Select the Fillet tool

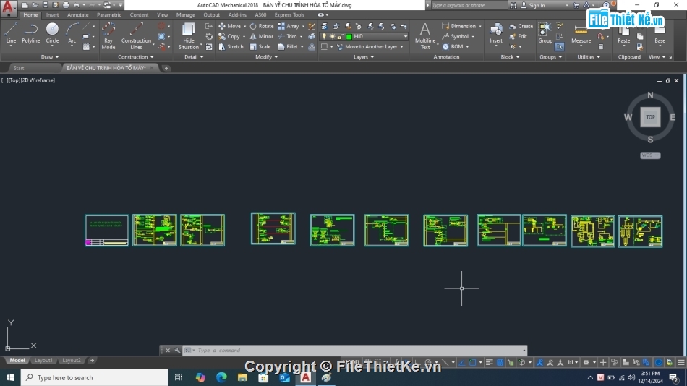tap(288, 46)
